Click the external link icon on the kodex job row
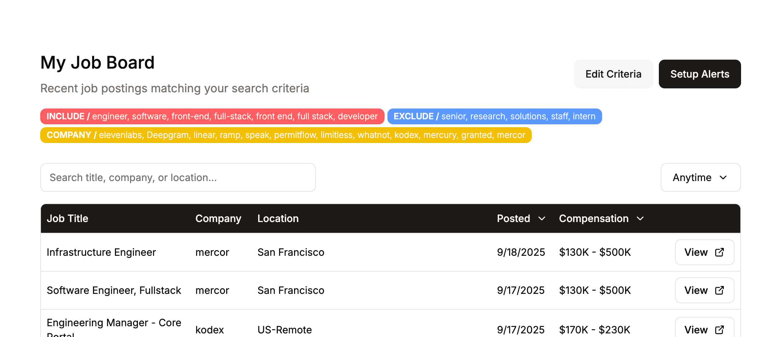Viewport: 782px width, 337px height. pos(720,329)
